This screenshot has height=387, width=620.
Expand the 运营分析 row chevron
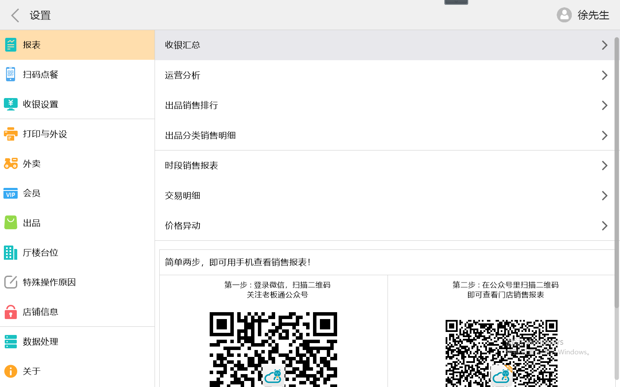604,75
